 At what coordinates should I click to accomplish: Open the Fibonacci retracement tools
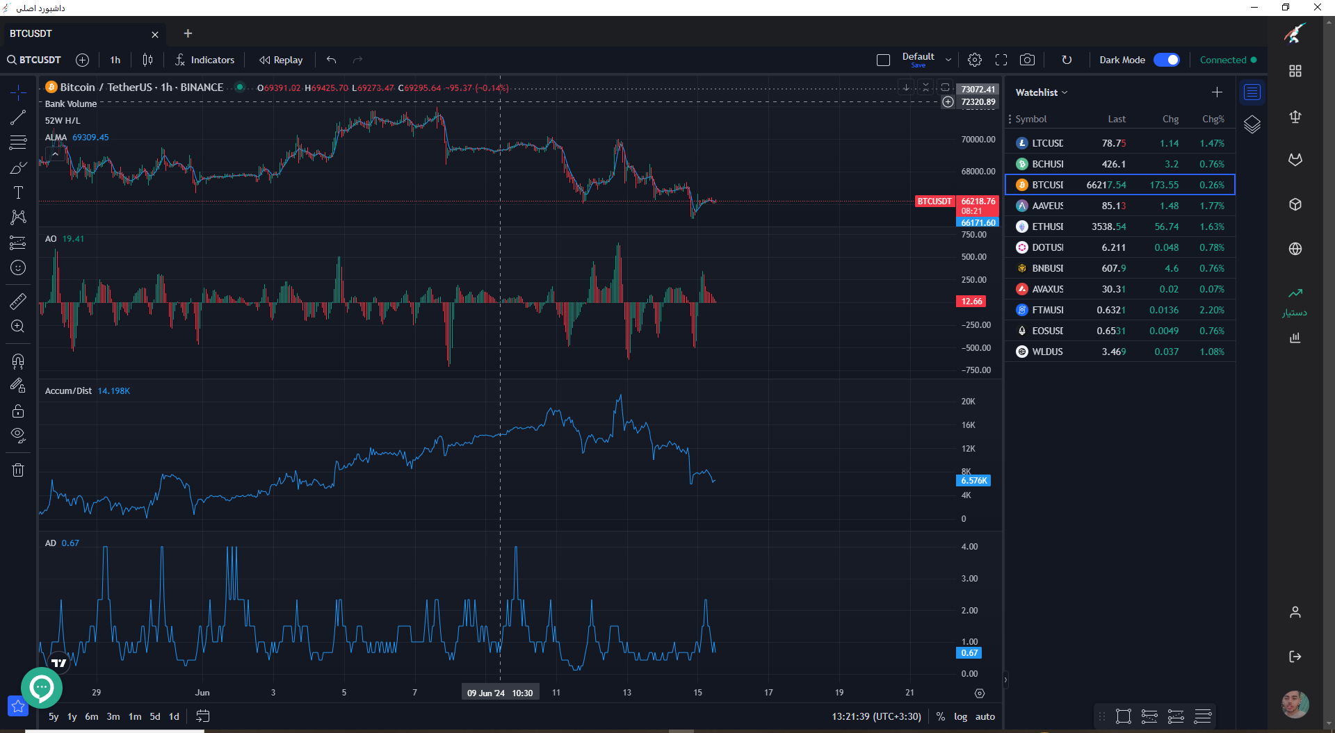pyautogui.click(x=18, y=142)
